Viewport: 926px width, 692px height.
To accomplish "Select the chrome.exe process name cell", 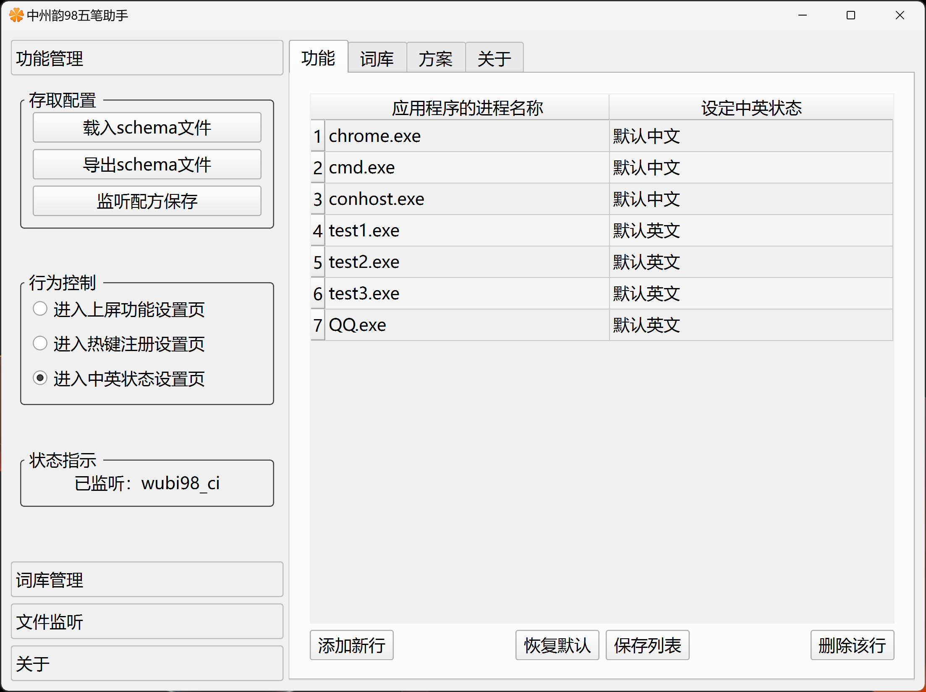I will coord(466,136).
